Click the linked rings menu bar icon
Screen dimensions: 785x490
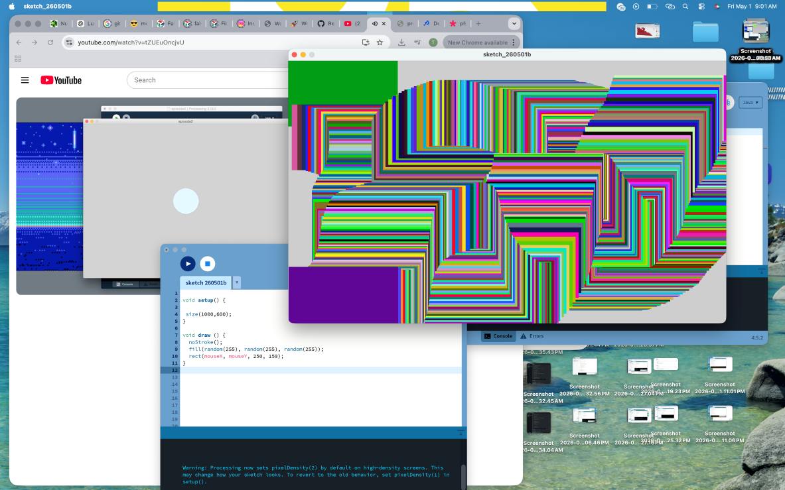(x=670, y=7)
